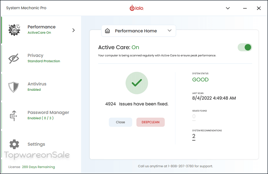Click the issues found count 0
This screenshot has height=174, width=268.
[194, 116]
